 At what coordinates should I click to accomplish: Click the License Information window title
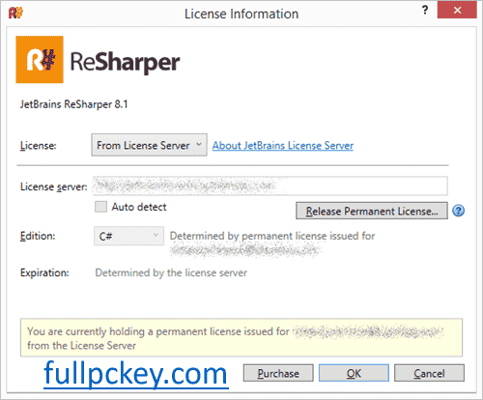click(241, 14)
